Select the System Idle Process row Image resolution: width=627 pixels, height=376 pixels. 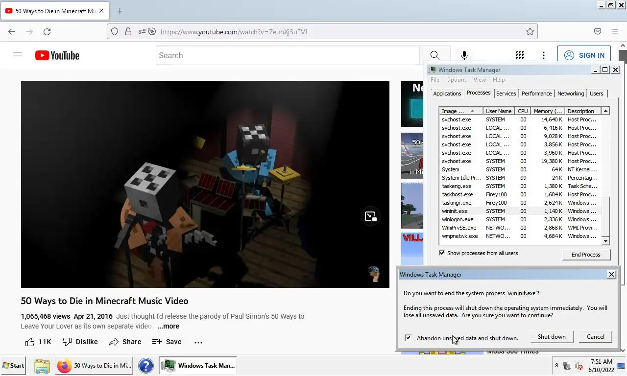[x=520, y=178]
